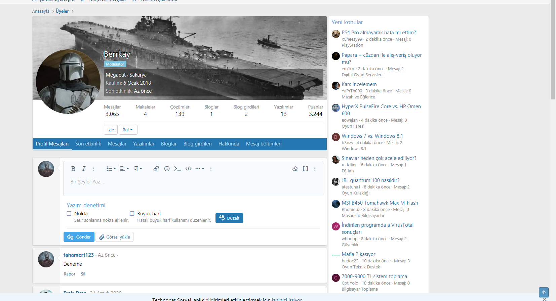The height and width of the screenshot is (301, 556).
Task: Open Berrkay's profile avatar image
Action: (68, 82)
